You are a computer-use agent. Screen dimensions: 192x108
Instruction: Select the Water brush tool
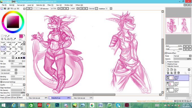click(x=20, y=44)
